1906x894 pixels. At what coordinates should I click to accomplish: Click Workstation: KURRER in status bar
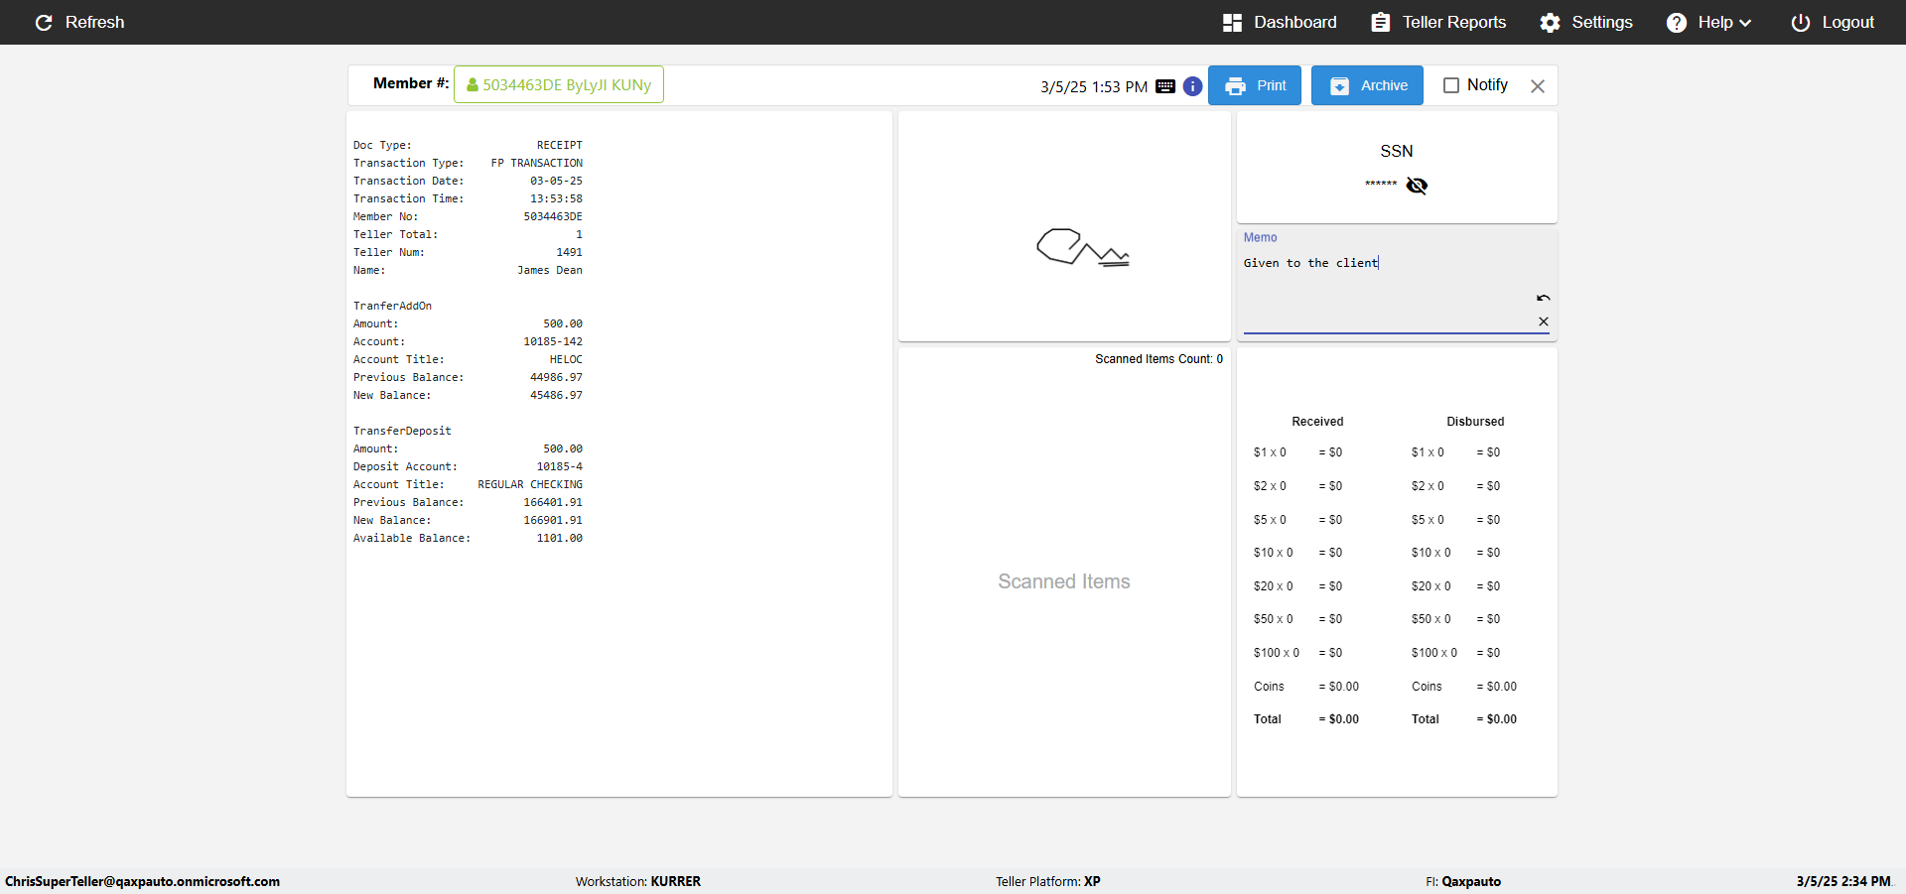point(638,881)
